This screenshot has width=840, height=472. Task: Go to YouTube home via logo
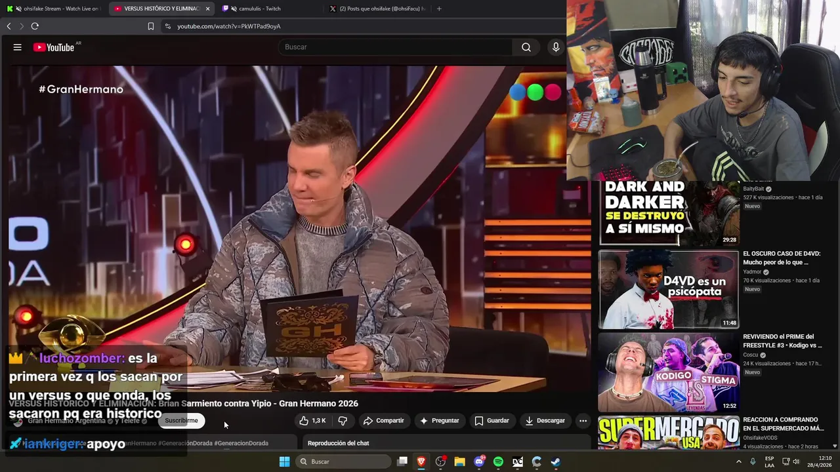(54, 47)
